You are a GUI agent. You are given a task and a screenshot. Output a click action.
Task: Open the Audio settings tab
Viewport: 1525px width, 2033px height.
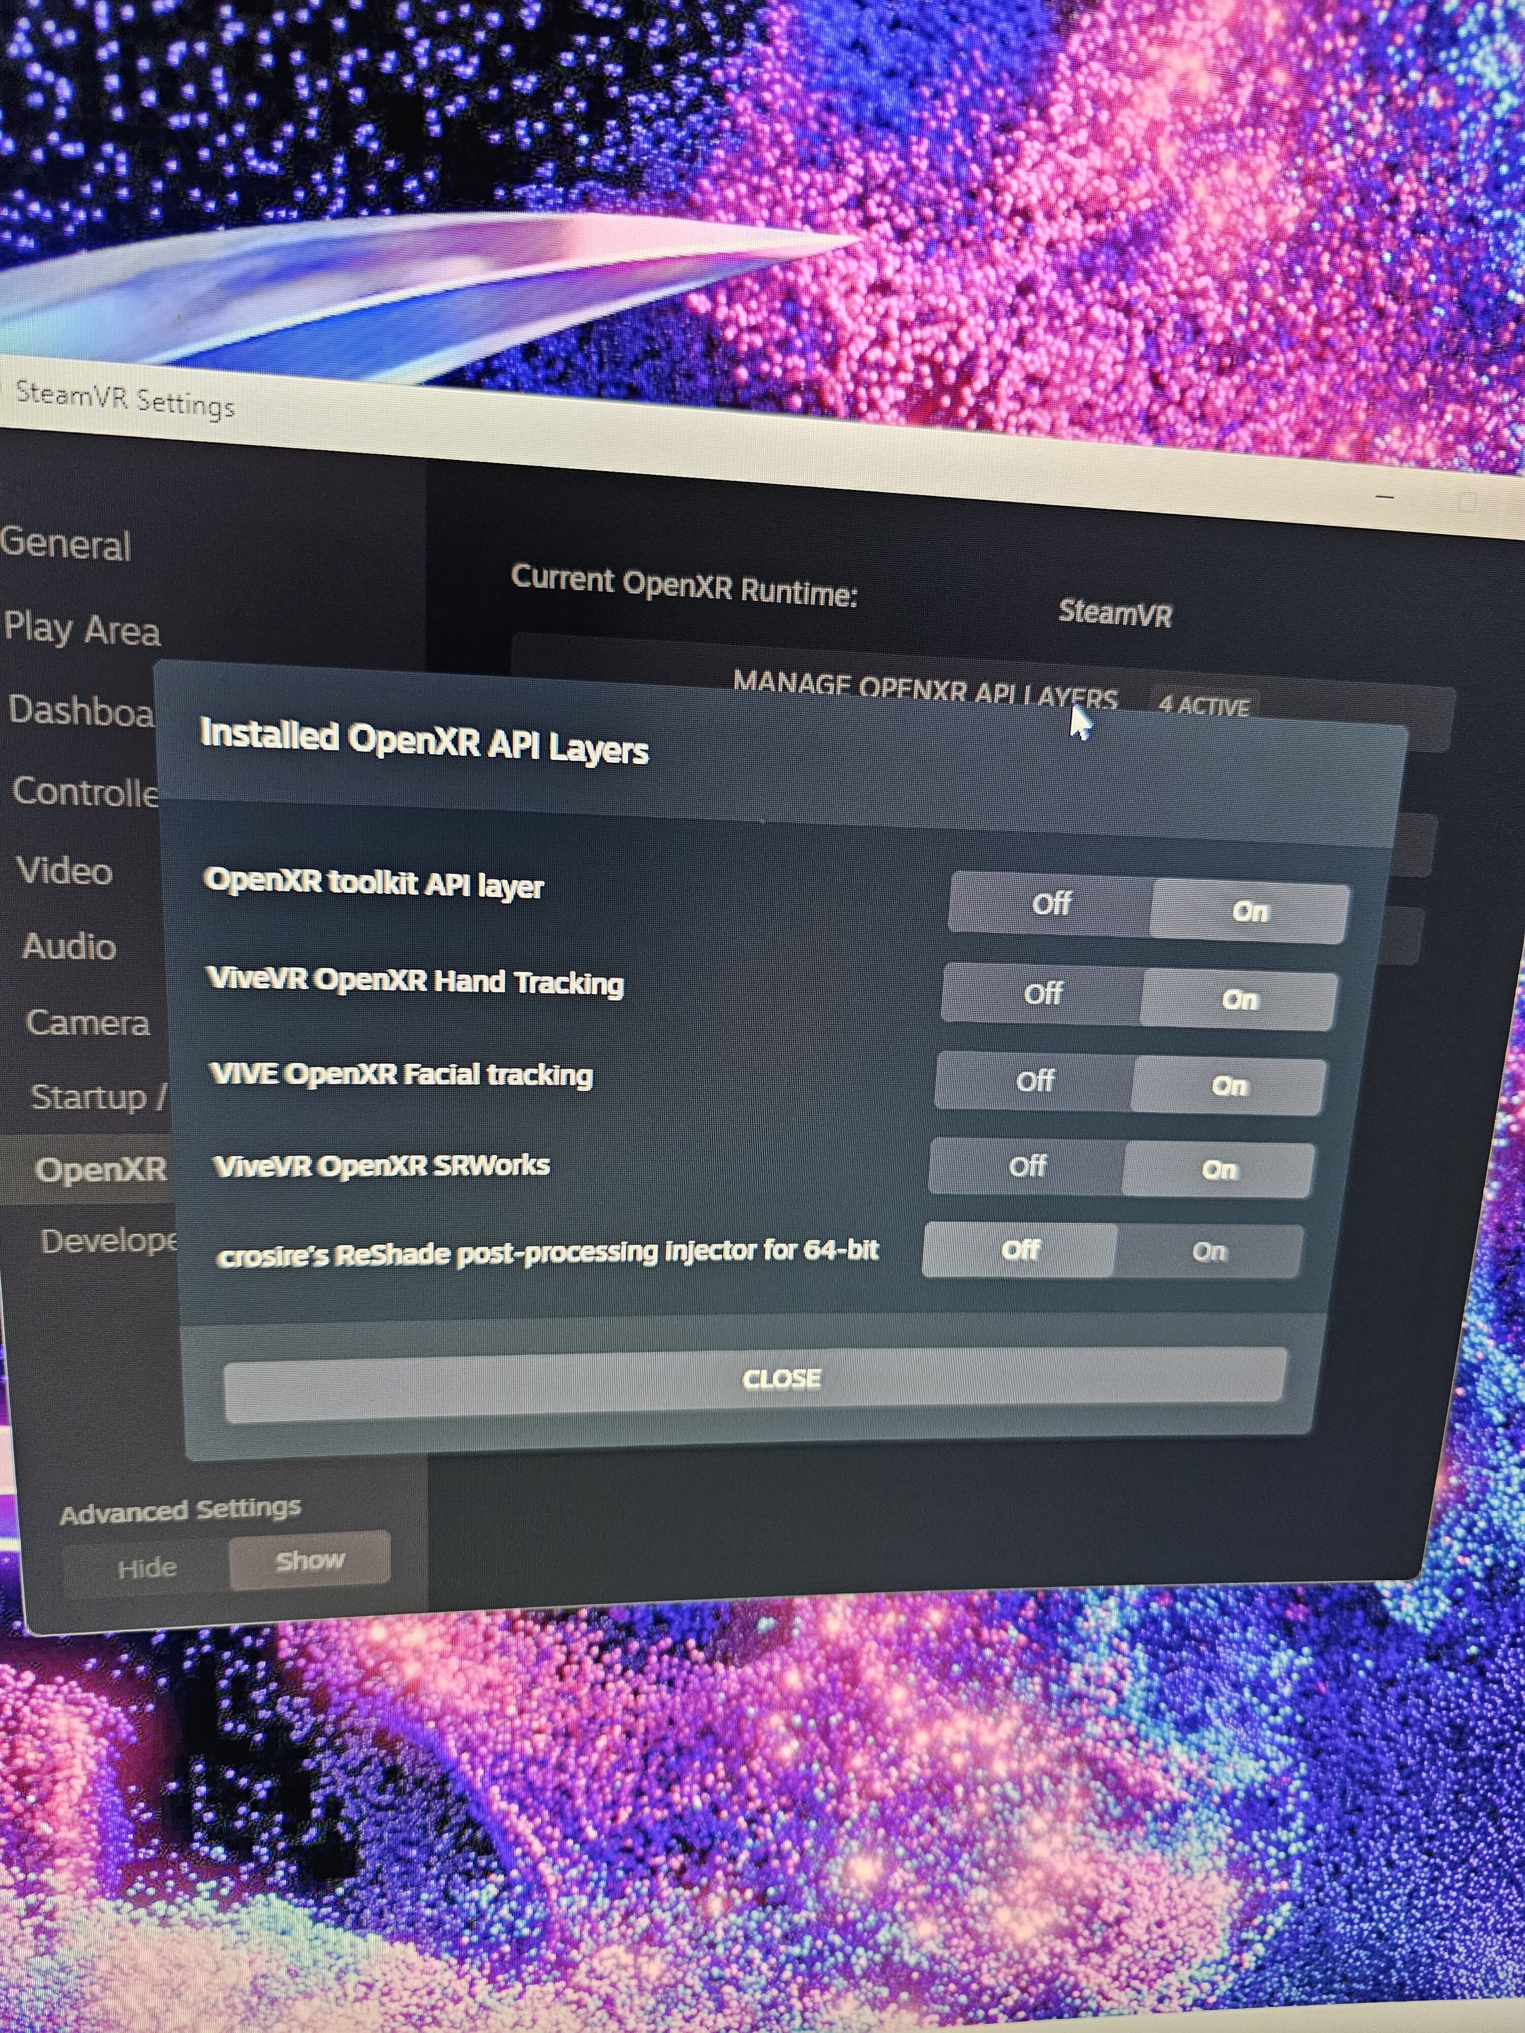[69, 947]
